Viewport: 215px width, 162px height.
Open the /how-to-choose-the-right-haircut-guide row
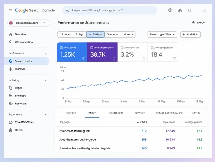(131, 148)
